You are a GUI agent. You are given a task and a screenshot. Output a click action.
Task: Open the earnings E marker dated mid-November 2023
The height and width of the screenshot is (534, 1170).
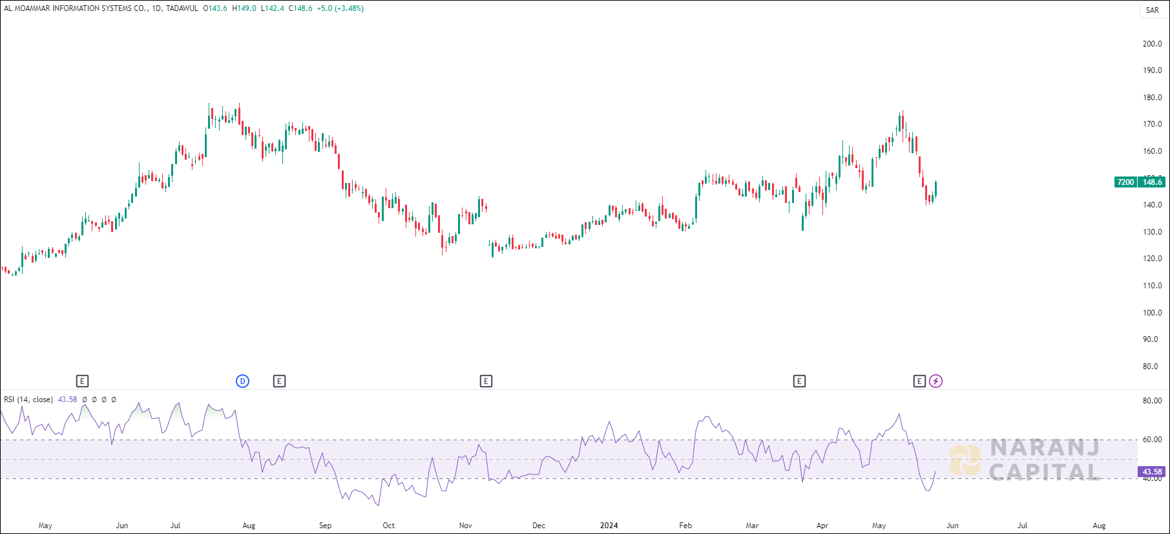click(486, 381)
